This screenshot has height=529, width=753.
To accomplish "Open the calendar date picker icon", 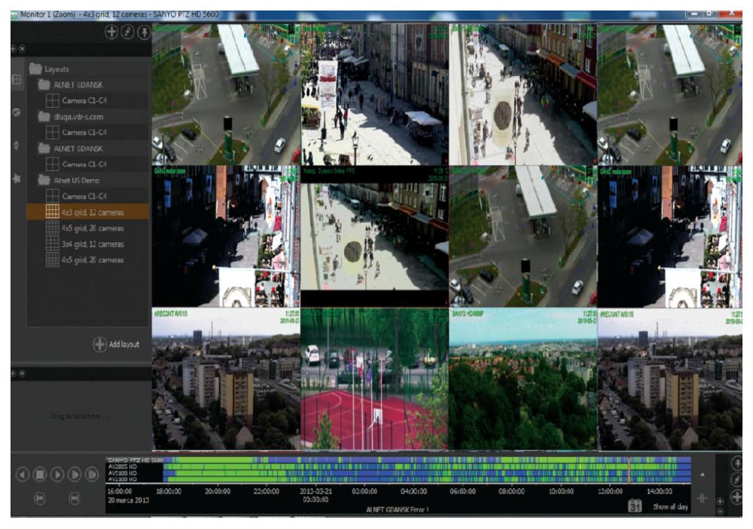I will coord(636,507).
